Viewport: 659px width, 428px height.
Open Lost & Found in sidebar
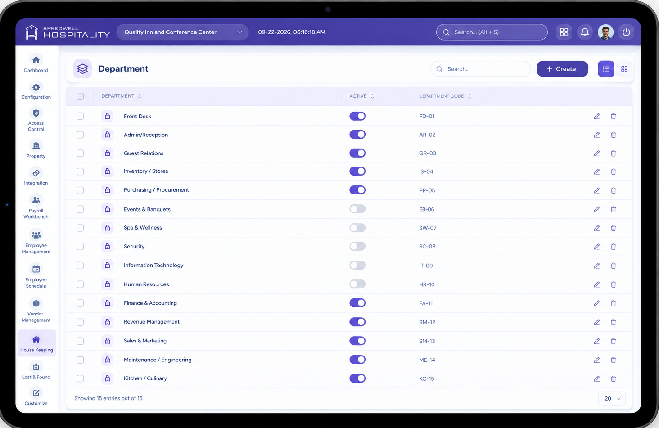(36, 371)
